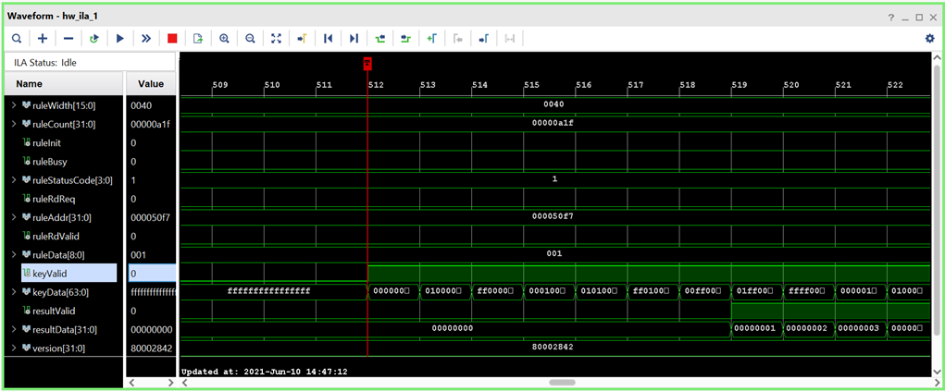945x391 pixels.
Task: Expand ruleData[8:0] bus
Action: 14,254
